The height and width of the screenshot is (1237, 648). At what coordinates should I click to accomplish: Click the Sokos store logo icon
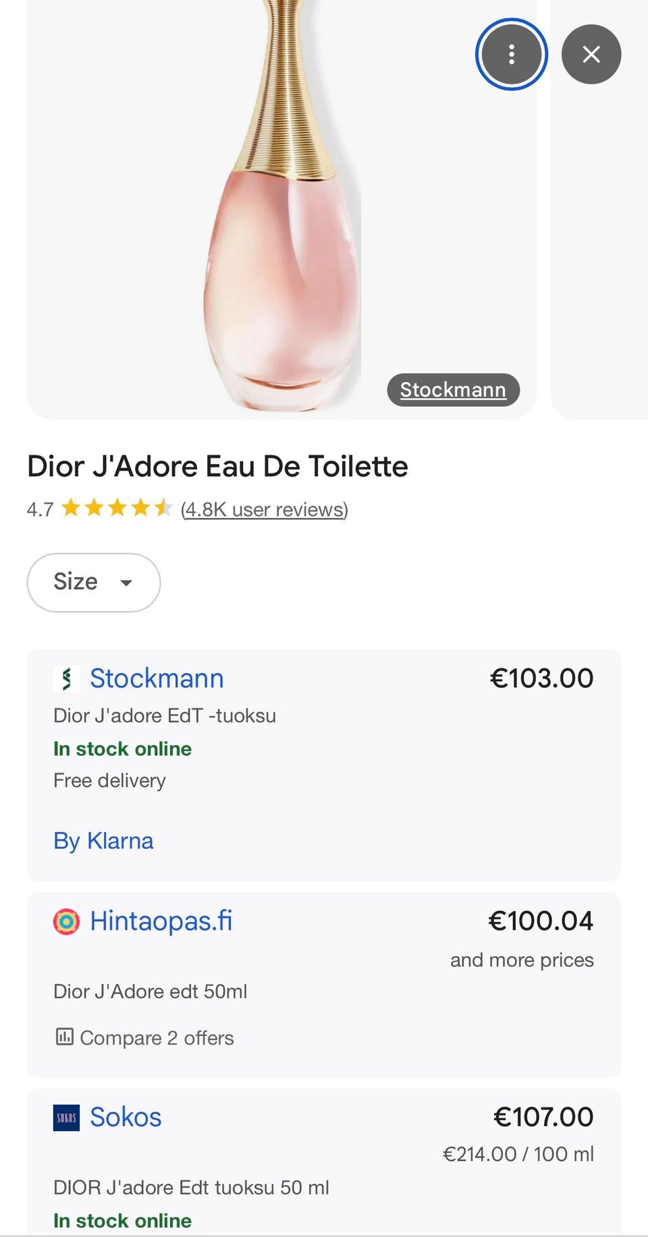pos(66,1117)
